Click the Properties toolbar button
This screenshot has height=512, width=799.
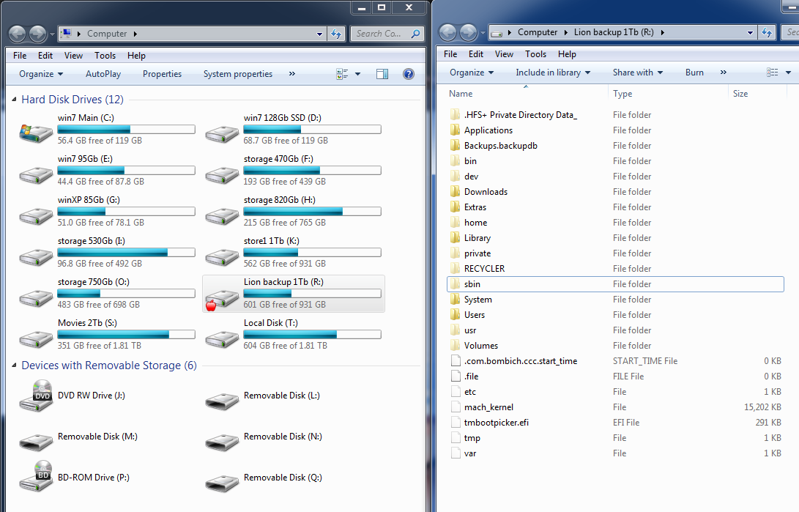(x=162, y=74)
